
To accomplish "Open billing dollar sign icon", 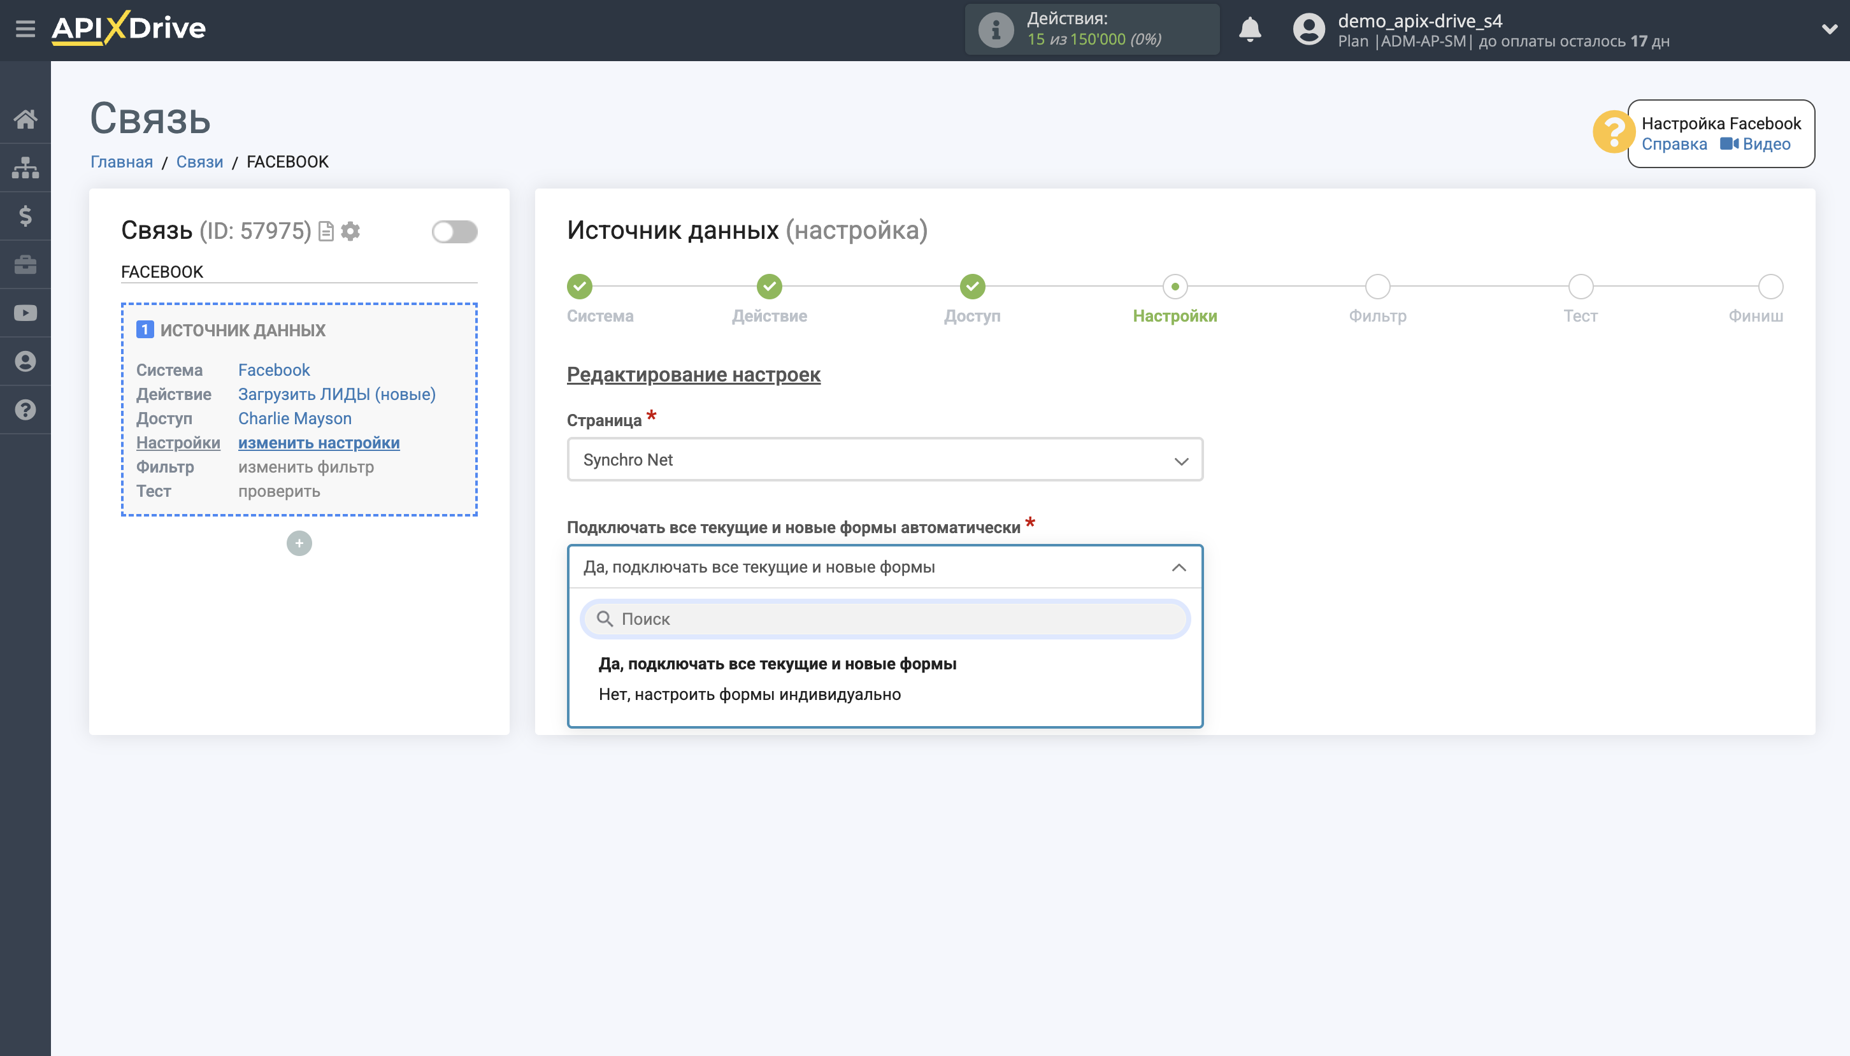I will click(x=25, y=216).
